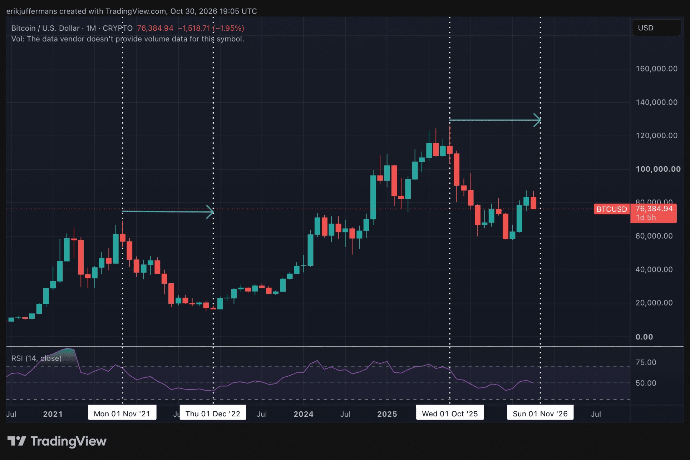The width and height of the screenshot is (690, 460).
Task: Click the 2024 time axis label
Action: 304,414
